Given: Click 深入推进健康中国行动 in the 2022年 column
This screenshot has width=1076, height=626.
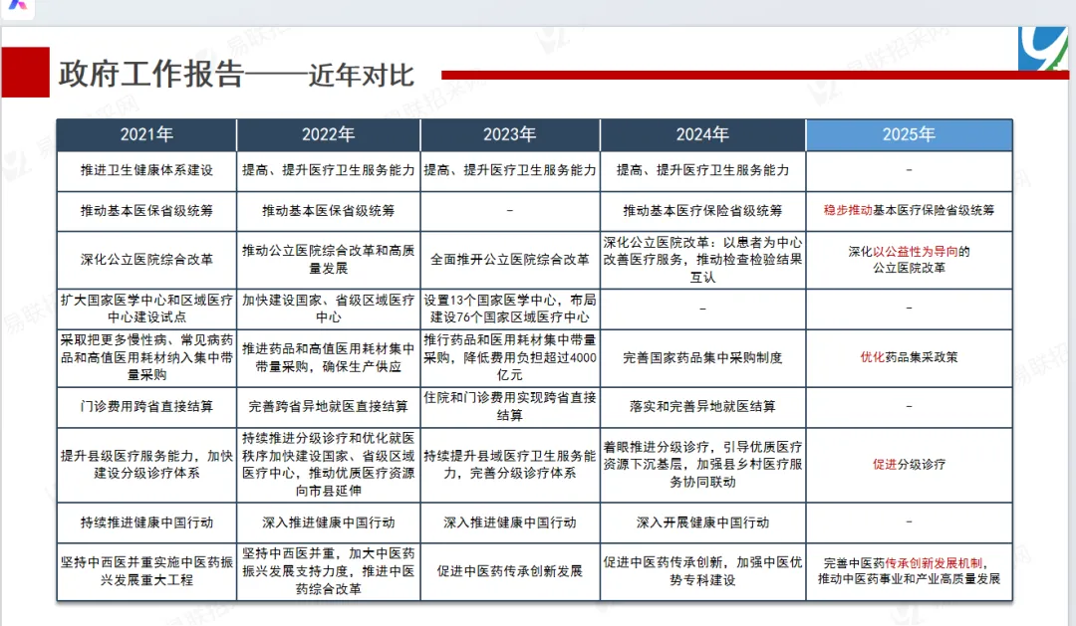Looking at the screenshot, I should pyautogui.click(x=328, y=523).
